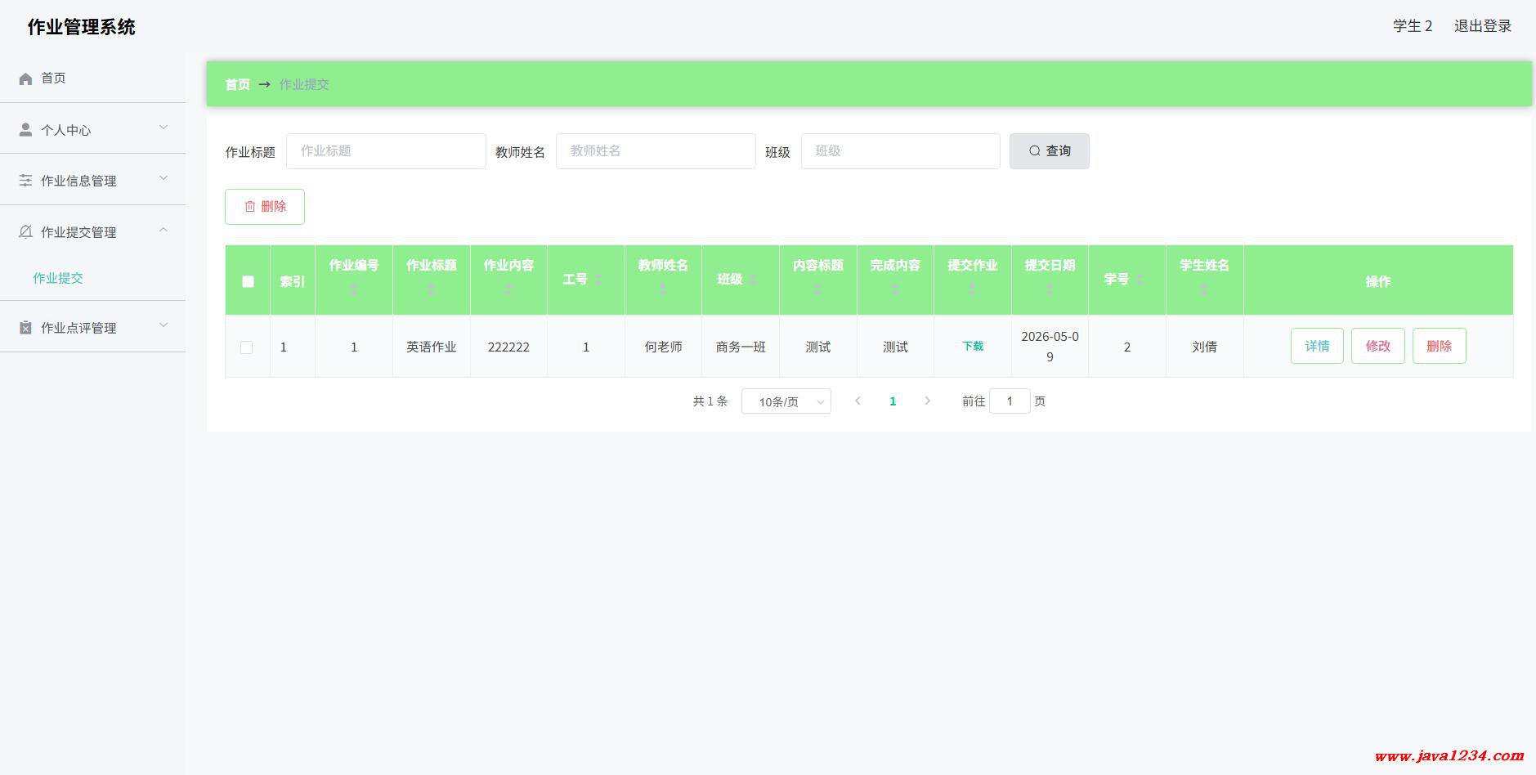Sort table by 提交日期 column arrows

1050,289
